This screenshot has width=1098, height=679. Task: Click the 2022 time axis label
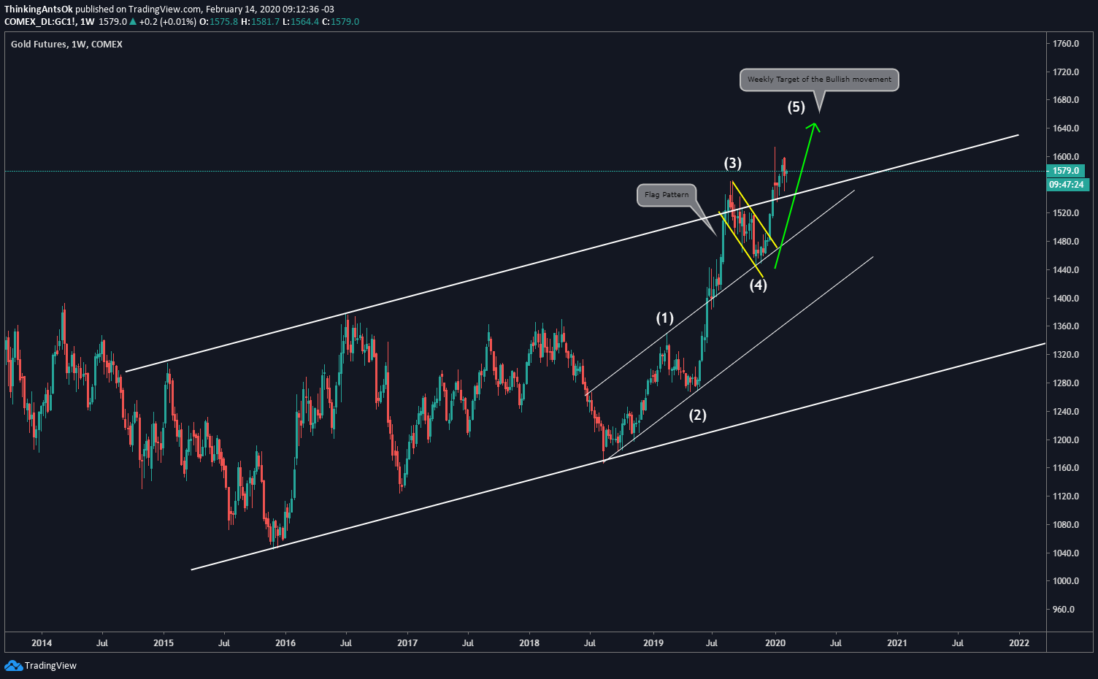tap(1019, 643)
